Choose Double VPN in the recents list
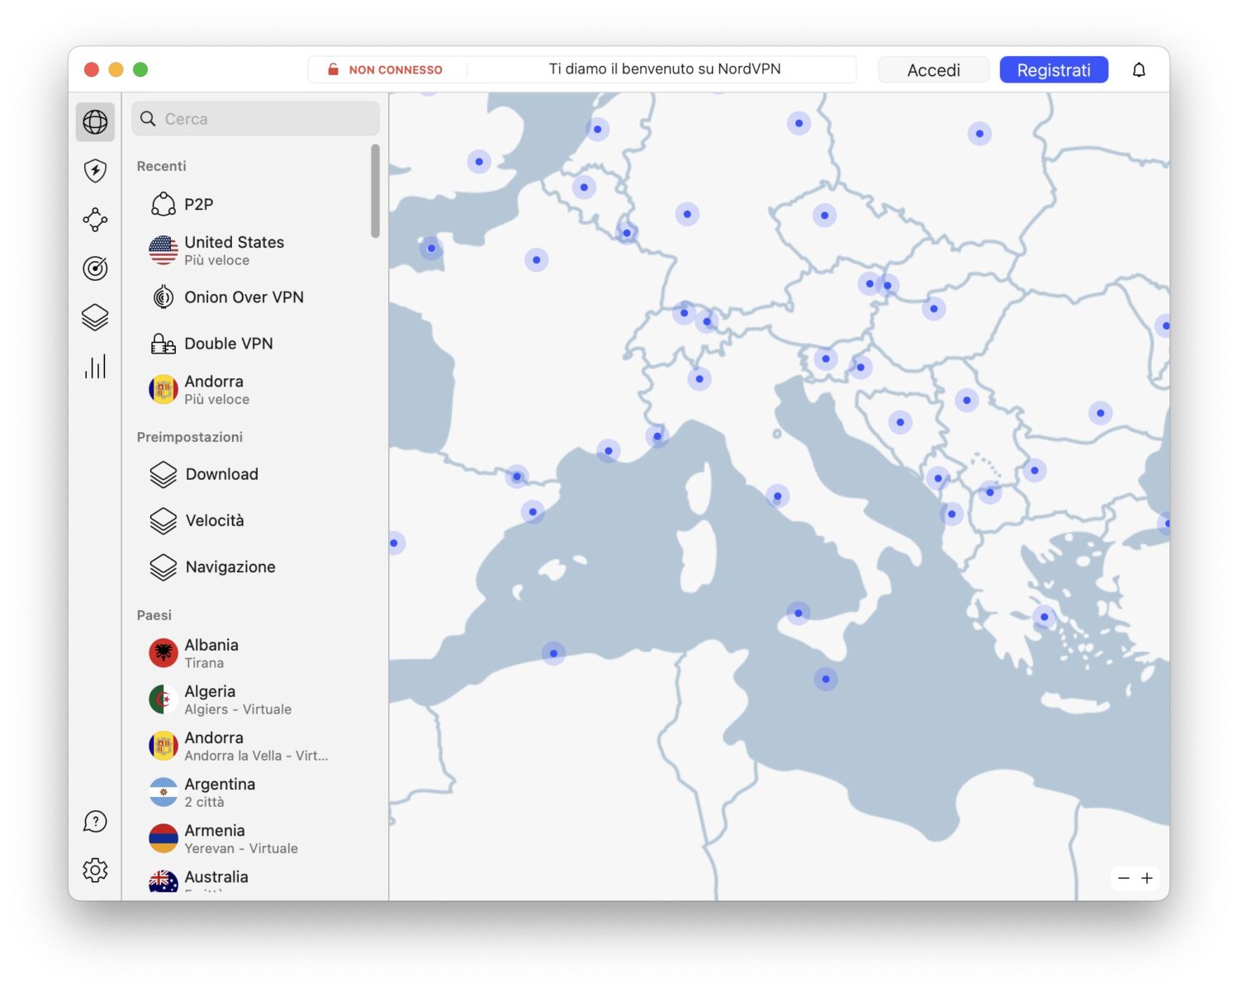 point(230,344)
